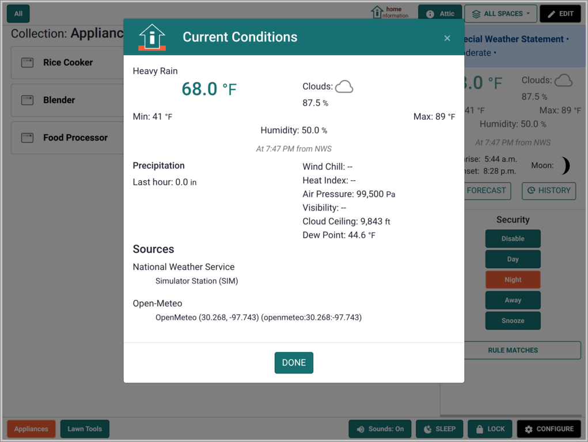Switch to the Lawn Tools tab
This screenshot has height=442, width=588.
point(85,429)
